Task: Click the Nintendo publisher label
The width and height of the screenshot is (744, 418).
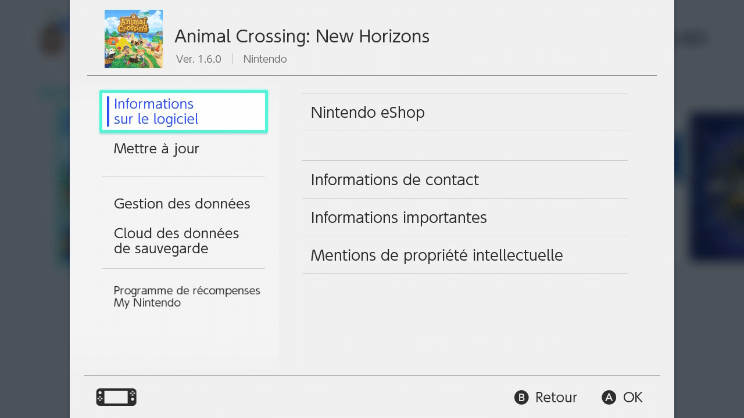Action: 265,59
